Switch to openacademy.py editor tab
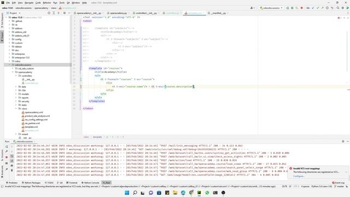This screenshot has width=350, height=197. coord(118,13)
